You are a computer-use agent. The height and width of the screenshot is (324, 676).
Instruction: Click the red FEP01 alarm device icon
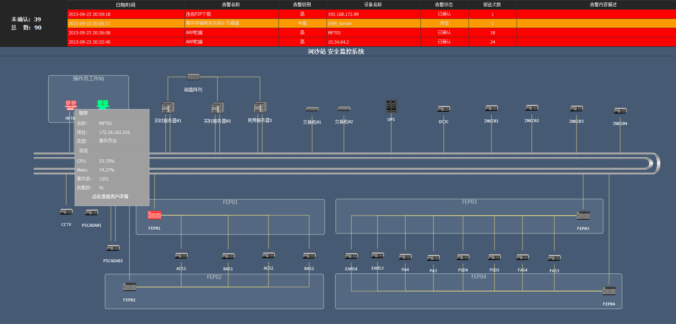pyautogui.click(x=154, y=215)
